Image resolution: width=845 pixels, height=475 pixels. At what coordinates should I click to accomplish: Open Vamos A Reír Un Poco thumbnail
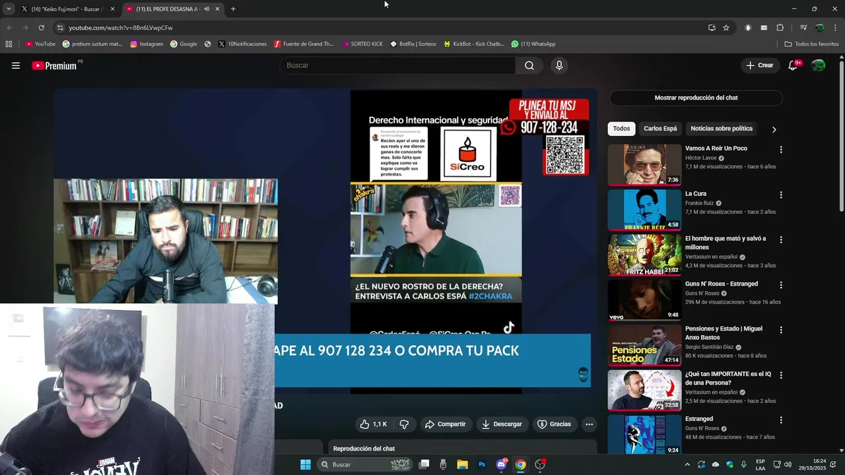(644, 165)
